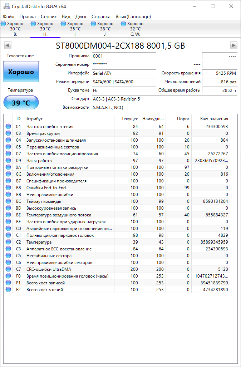Click status orb for attribute 03 spin-up time
Screen dimensions: 241x367
point(8,133)
